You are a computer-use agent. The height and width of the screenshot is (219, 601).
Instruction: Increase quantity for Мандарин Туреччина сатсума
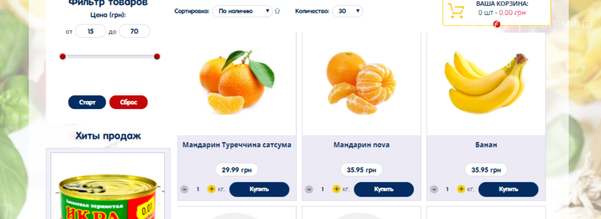click(211, 189)
